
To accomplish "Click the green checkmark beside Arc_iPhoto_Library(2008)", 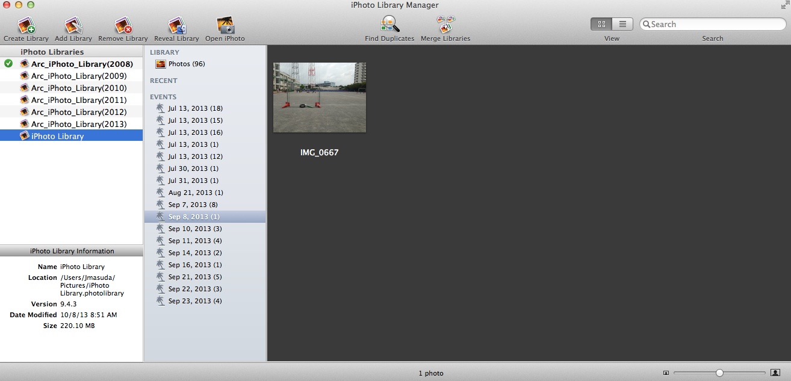I will [x=8, y=63].
